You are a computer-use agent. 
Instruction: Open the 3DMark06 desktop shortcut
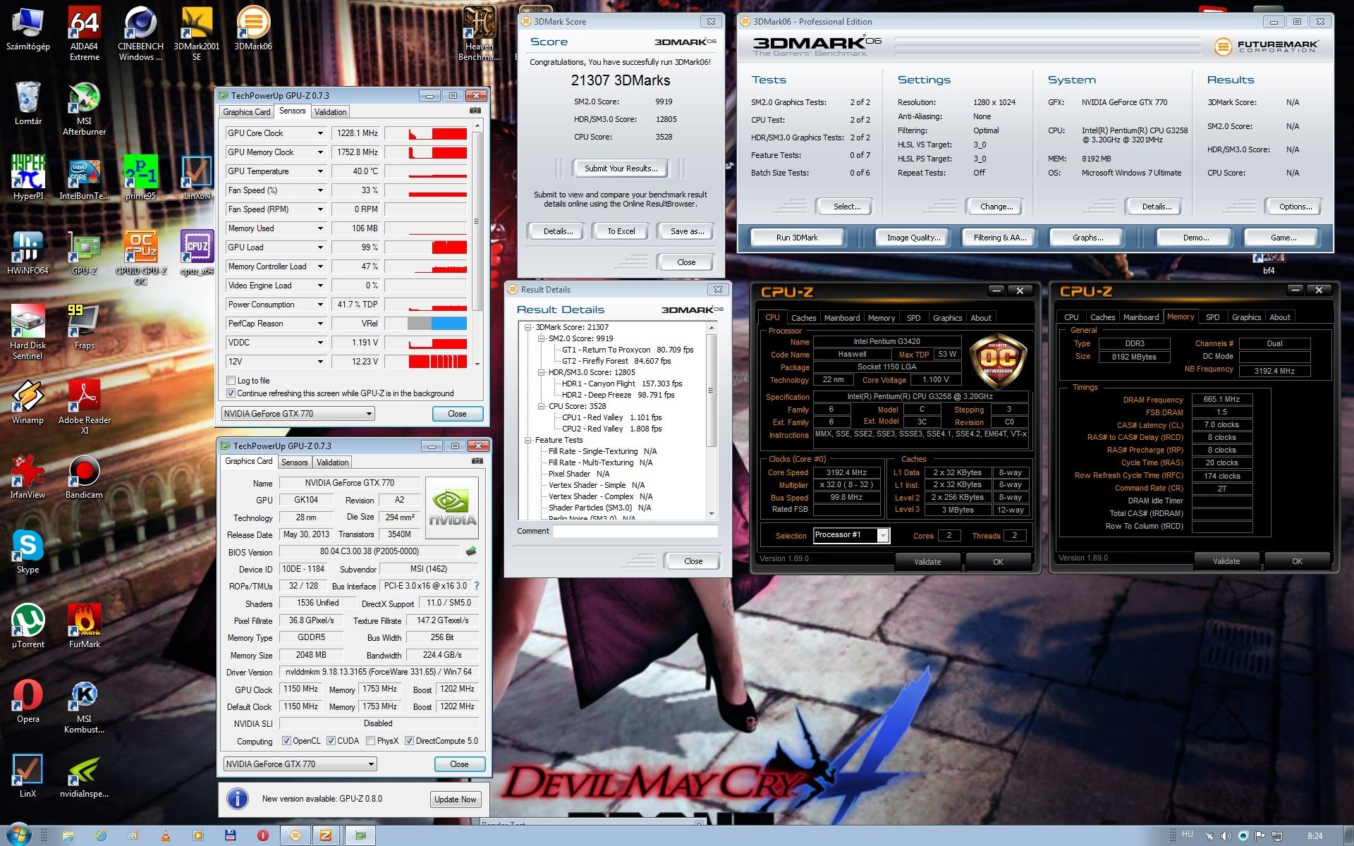click(x=252, y=28)
